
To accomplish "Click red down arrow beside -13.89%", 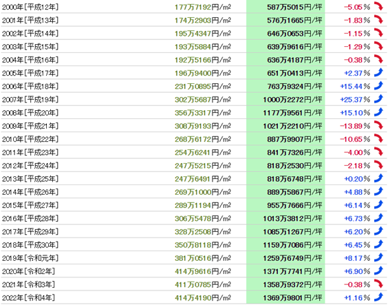I will [378, 125].
